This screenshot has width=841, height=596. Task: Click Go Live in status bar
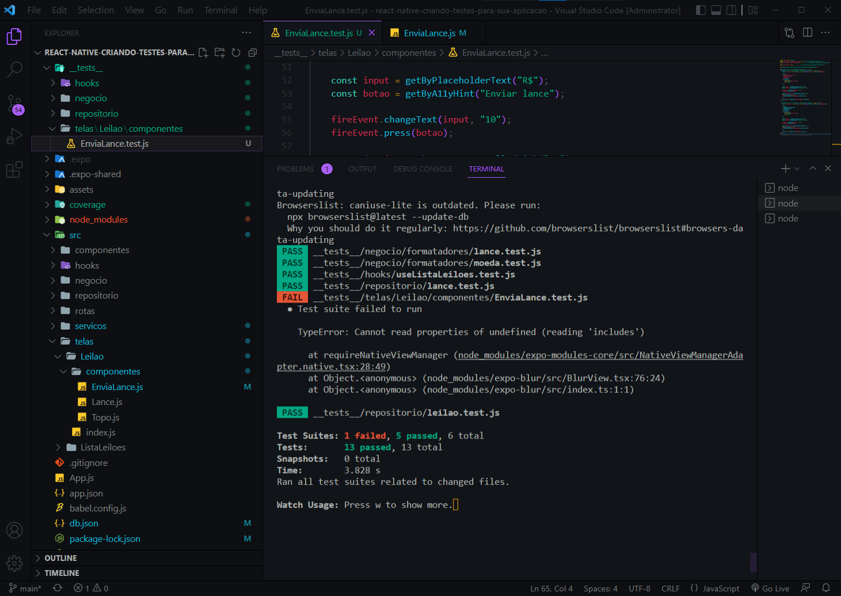(x=770, y=588)
